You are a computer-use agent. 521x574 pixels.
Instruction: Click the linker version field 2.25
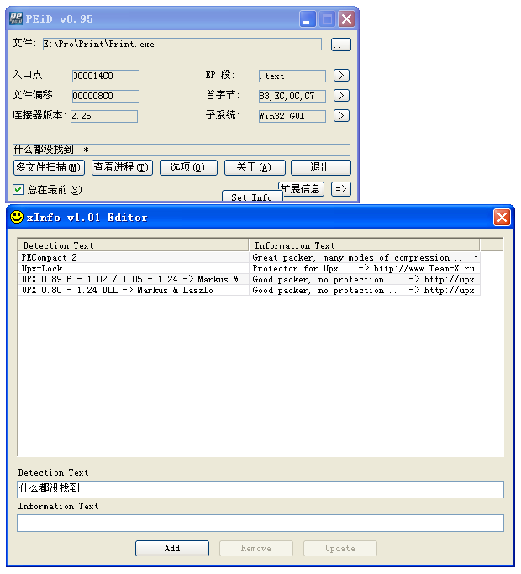click(x=104, y=116)
